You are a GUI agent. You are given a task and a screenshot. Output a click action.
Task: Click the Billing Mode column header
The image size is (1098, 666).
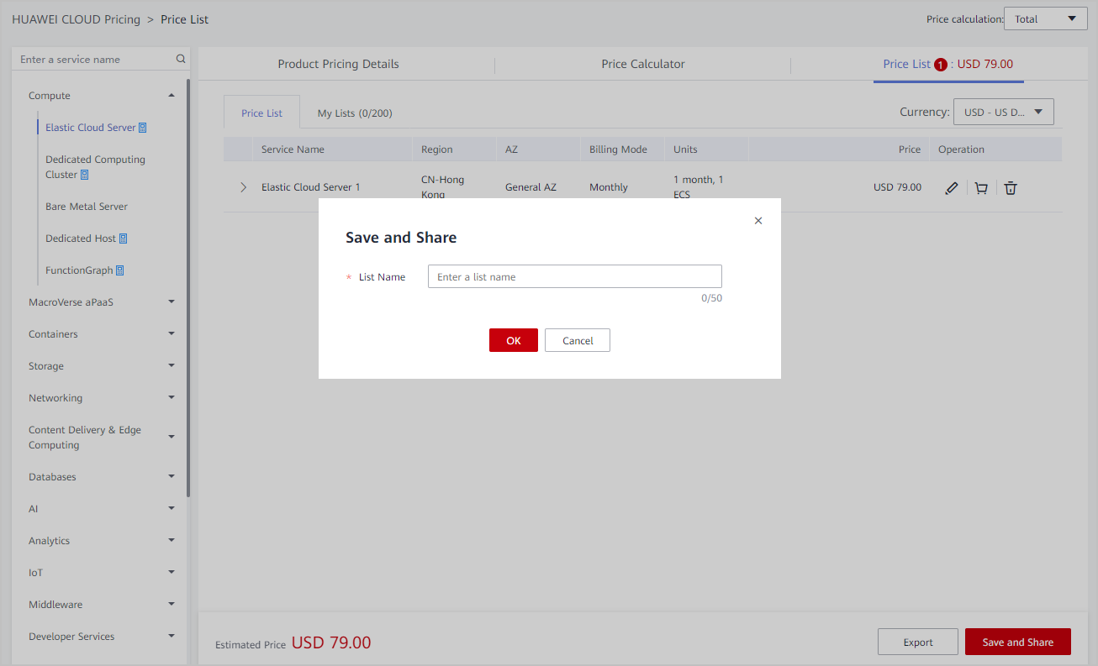[618, 149]
